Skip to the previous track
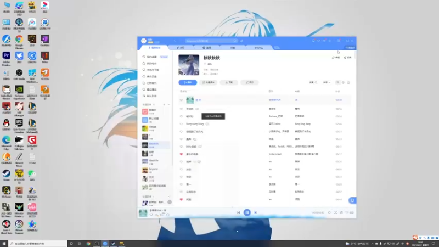The width and height of the screenshot is (439, 247). [238, 212]
